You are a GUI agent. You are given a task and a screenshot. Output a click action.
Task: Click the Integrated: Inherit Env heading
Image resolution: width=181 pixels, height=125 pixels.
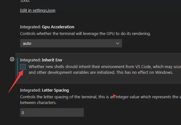(x=41, y=60)
